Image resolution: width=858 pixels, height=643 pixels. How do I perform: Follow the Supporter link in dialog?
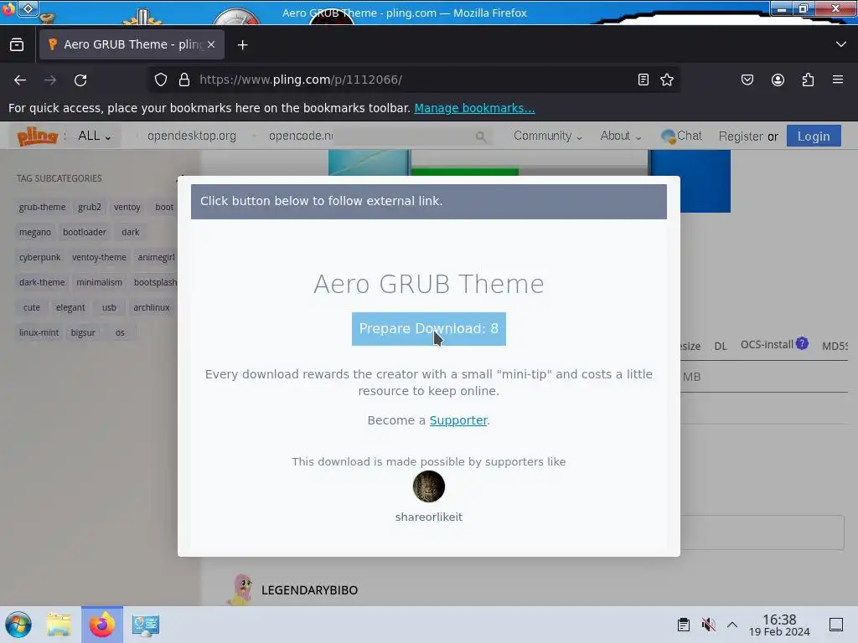click(458, 420)
